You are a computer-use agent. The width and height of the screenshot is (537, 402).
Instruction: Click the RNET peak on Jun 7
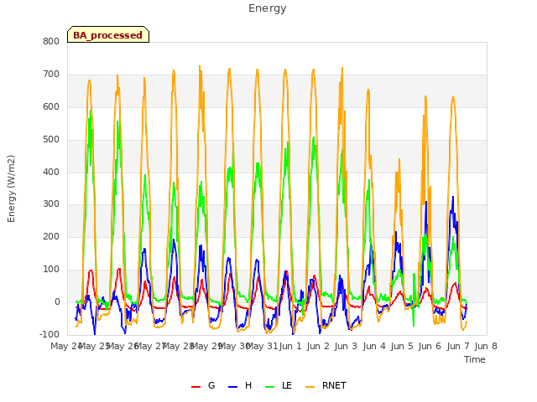point(453,97)
